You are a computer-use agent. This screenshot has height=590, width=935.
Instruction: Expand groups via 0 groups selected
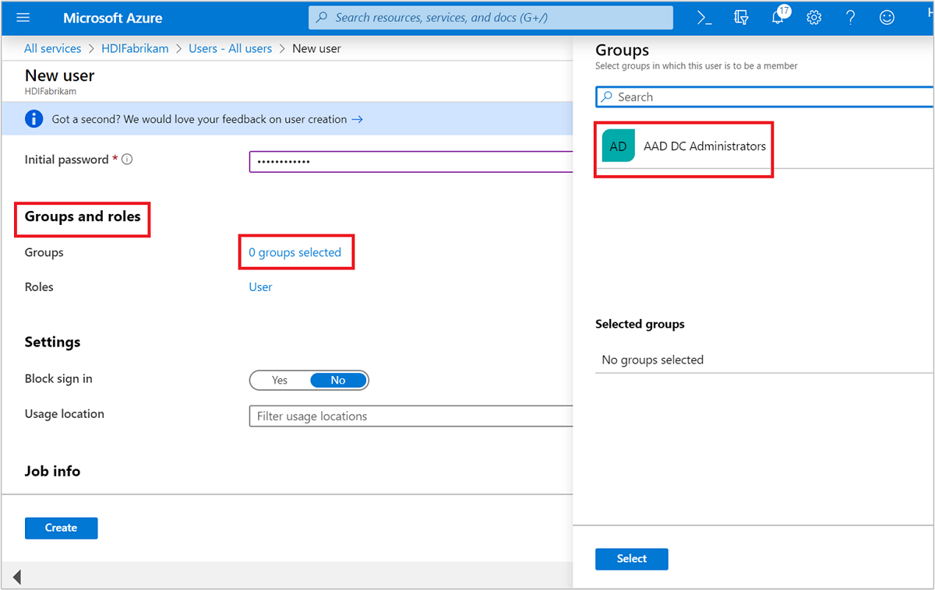[x=295, y=252]
